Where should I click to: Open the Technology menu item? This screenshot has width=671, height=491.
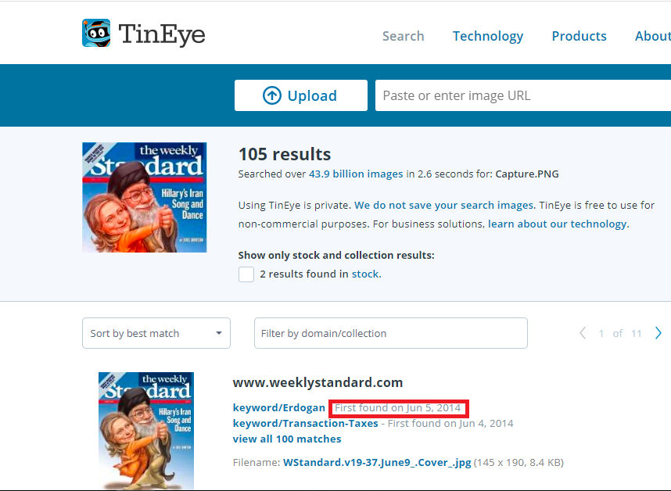pos(488,36)
